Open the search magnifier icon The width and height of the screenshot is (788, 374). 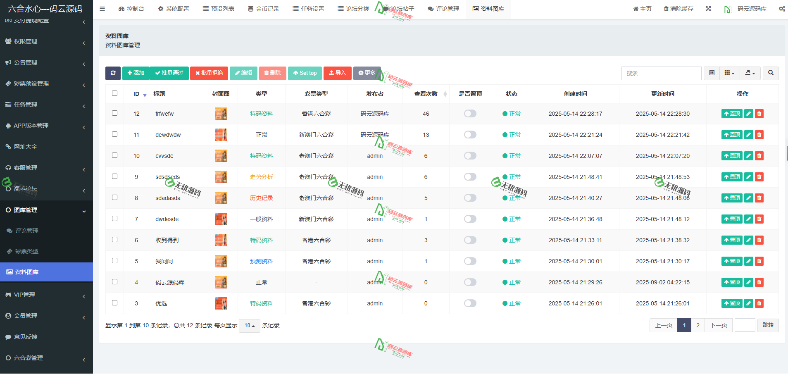click(x=770, y=73)
